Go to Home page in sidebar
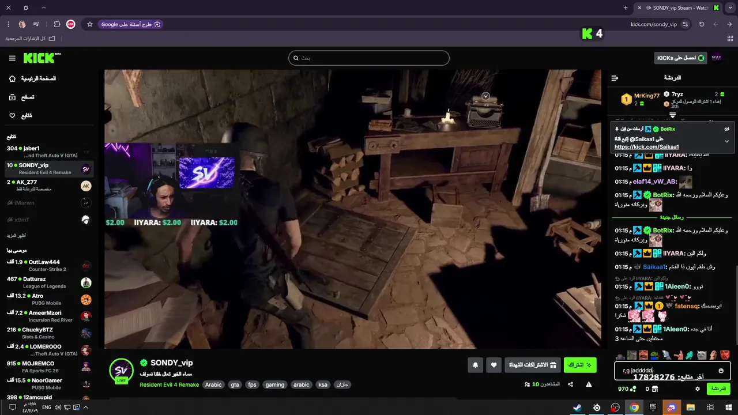 (x=32, y=78)
